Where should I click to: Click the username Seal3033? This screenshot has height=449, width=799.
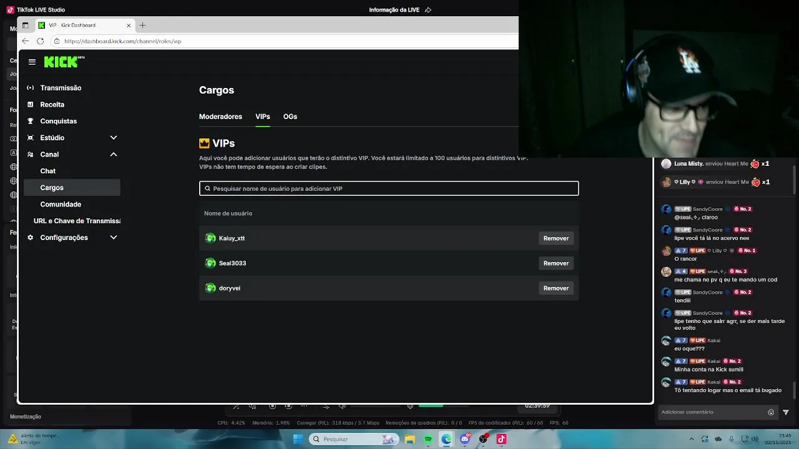[232, 263]
